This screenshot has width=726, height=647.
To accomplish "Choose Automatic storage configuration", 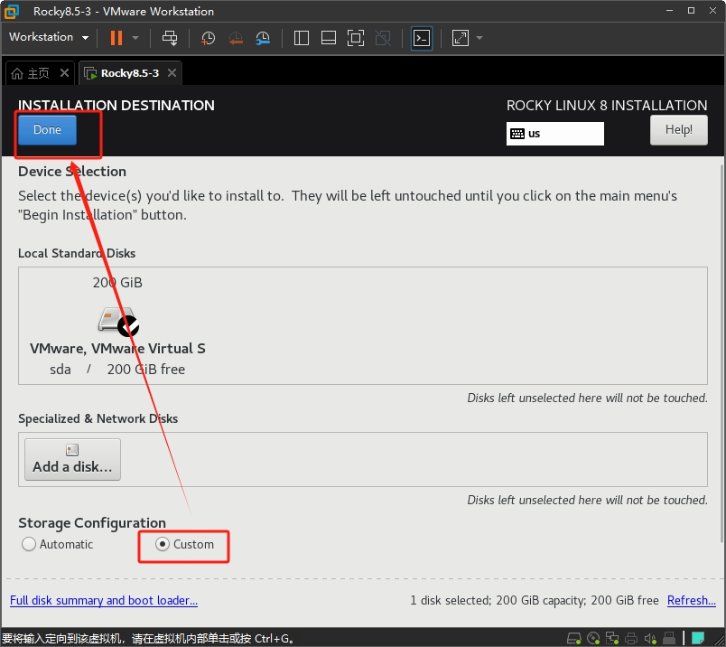I will tap(58, 544).
